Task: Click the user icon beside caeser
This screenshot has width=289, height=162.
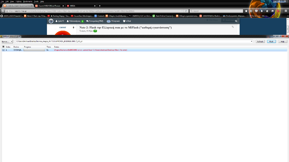Action: pos(74,27)
